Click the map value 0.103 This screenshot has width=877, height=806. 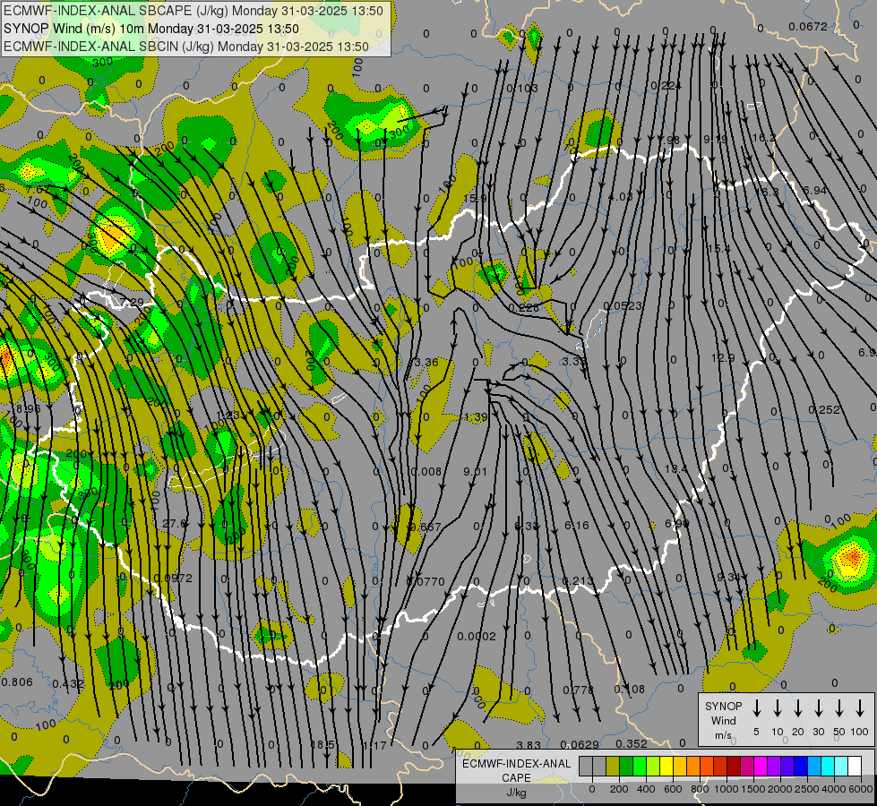[522, 88]
